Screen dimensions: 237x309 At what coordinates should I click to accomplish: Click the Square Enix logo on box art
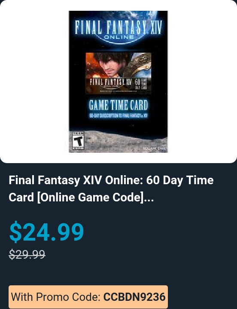(x=155, y=148)
